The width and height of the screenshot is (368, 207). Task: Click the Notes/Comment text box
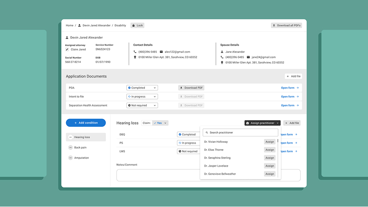tap(209, 176)
